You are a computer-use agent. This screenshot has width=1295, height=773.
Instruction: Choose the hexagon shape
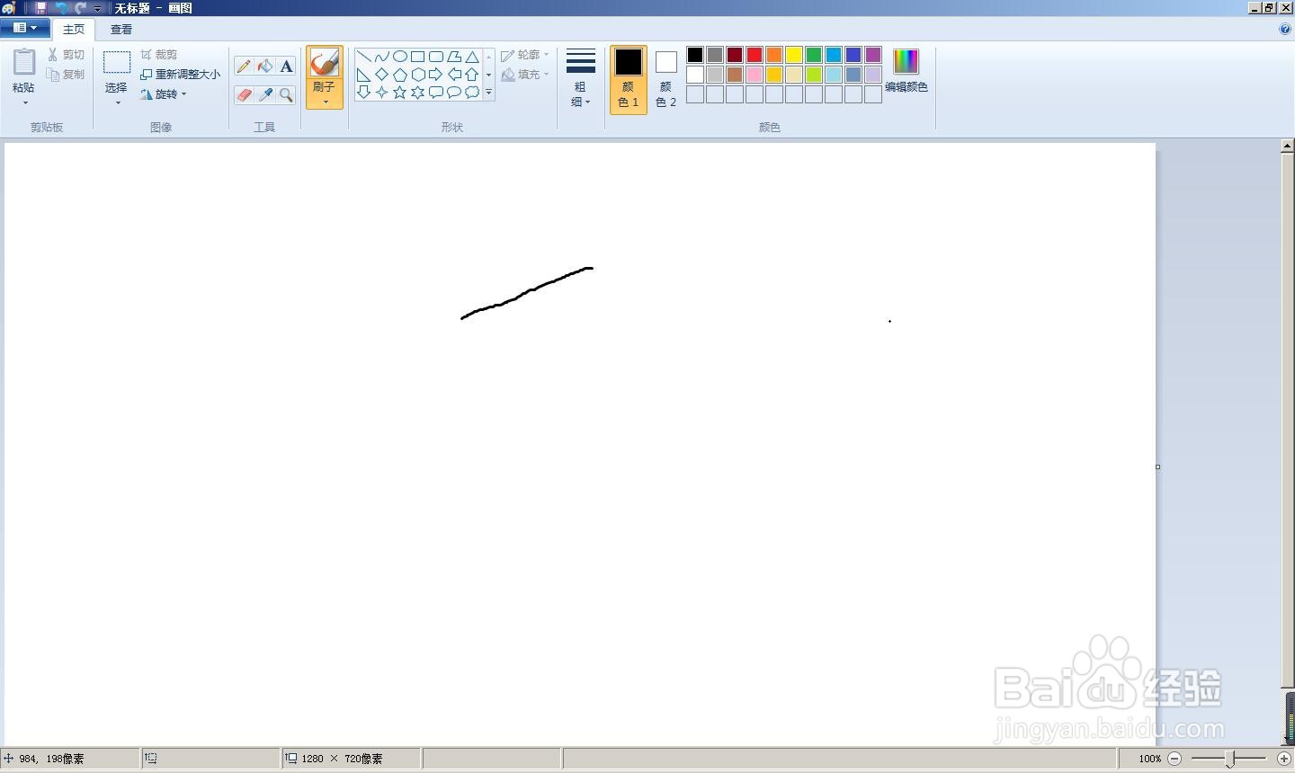[x=418, y=75]
